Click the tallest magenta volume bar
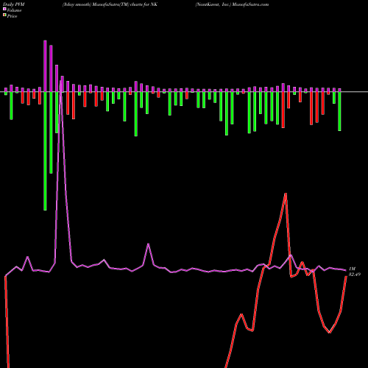 (45, 66)
